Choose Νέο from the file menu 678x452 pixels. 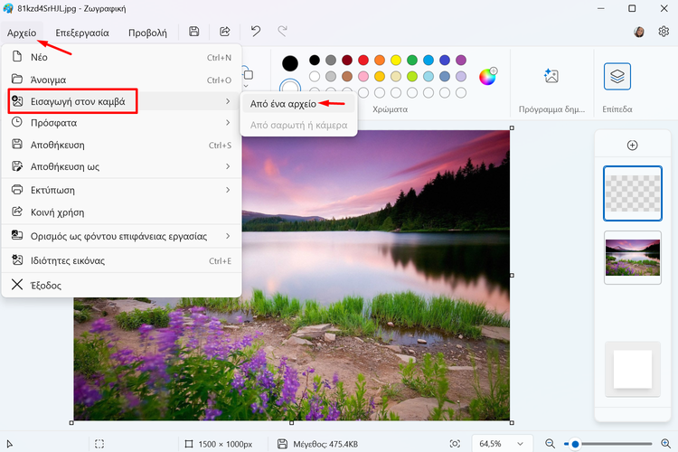(x=121, y=57)
